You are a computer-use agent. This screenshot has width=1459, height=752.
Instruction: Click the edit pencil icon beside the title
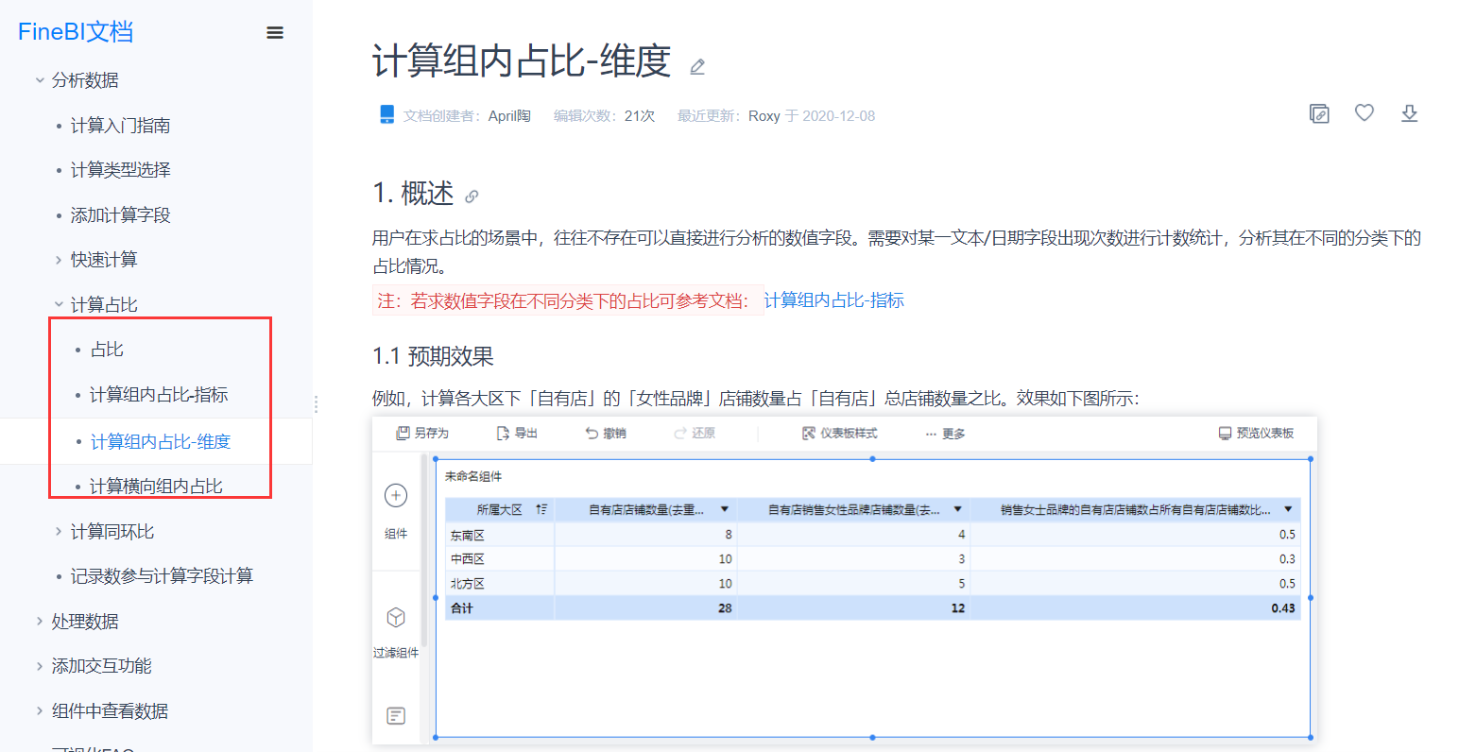pyautogui.click(x=697, y=66)
